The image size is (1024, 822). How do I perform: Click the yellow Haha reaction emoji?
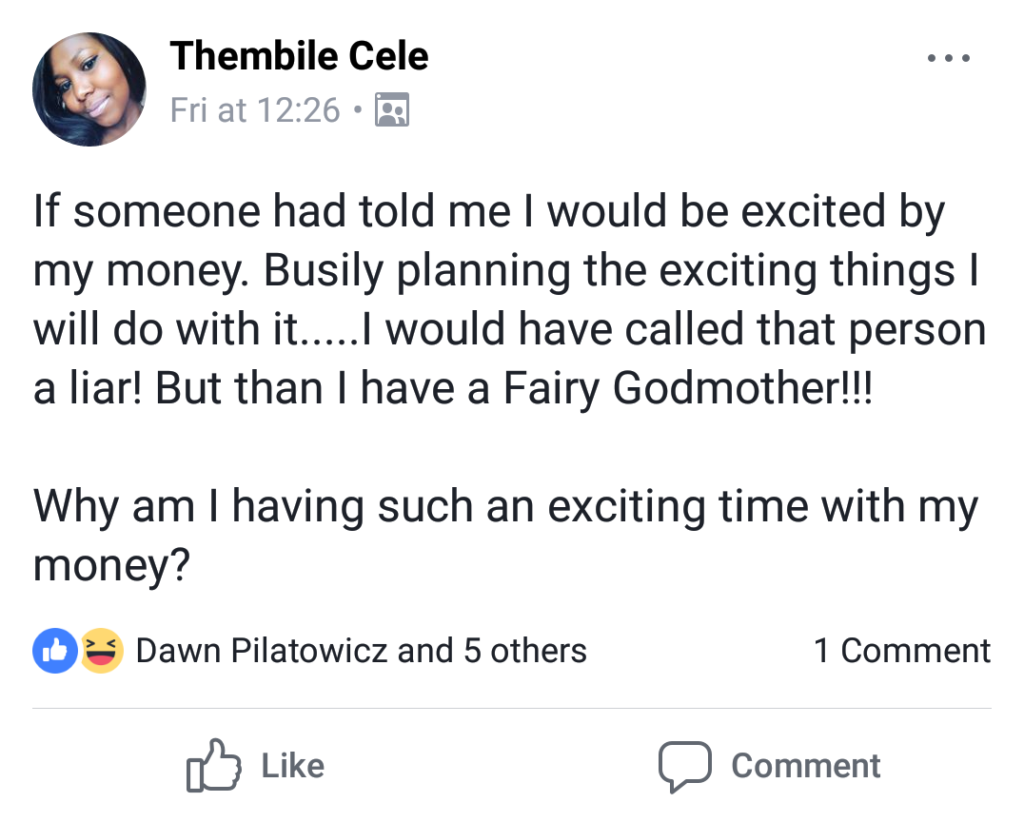click(x=102, y=652)
